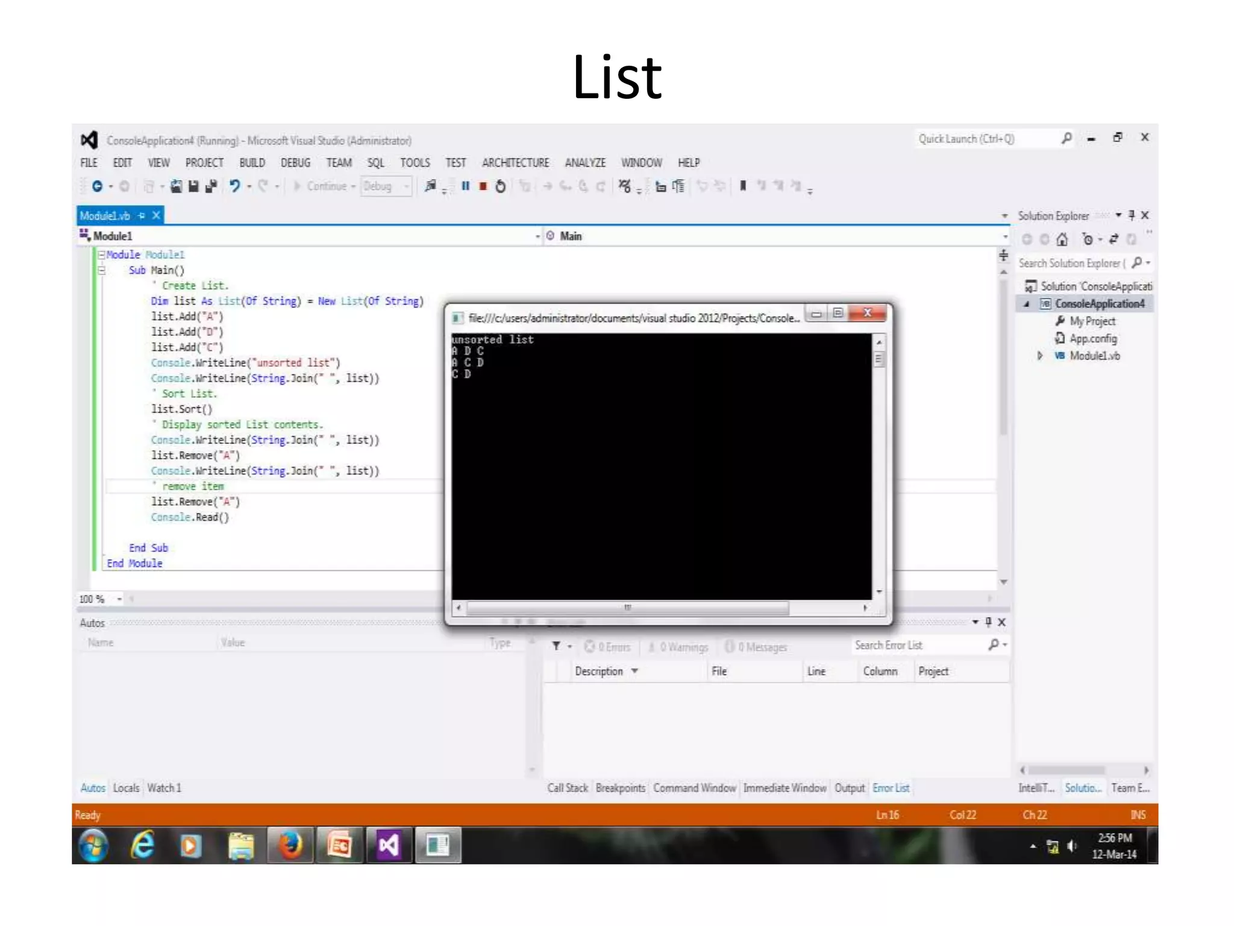Click the clock showing 2:56 PM
This screenshot has width=1234, height=926.
(1115, 838)
